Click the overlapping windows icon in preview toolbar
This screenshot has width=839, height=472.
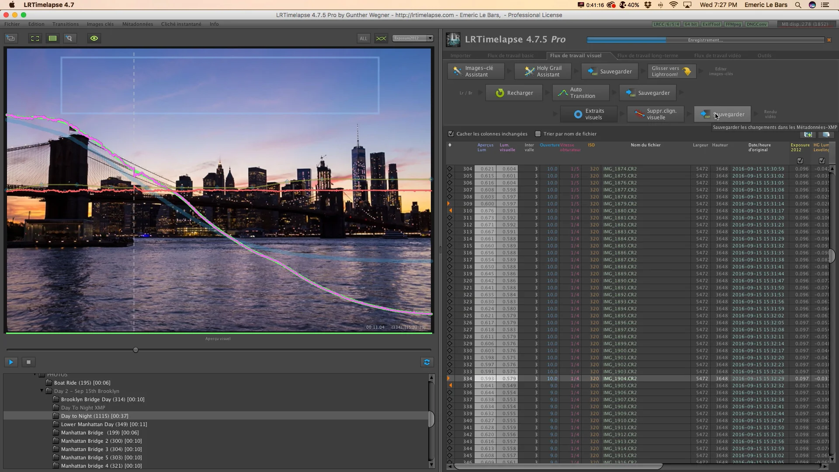click(x=11, y=38)
